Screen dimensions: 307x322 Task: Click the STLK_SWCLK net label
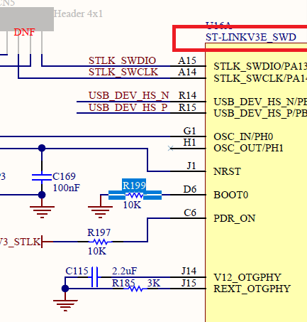click(123, 72)
